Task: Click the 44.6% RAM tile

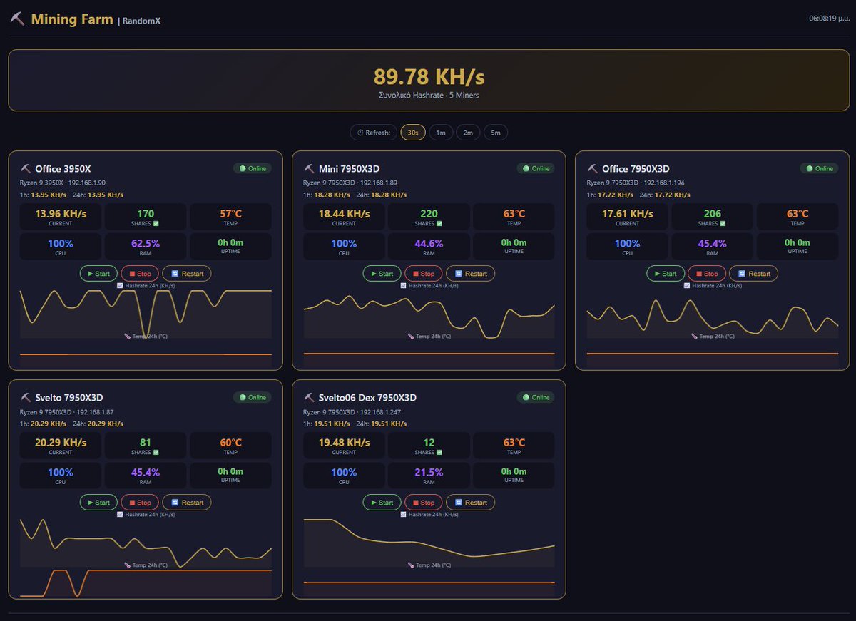Action: click(429, 246)
